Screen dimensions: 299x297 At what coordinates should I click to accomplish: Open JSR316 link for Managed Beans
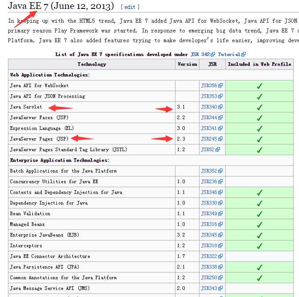[209, 224]
